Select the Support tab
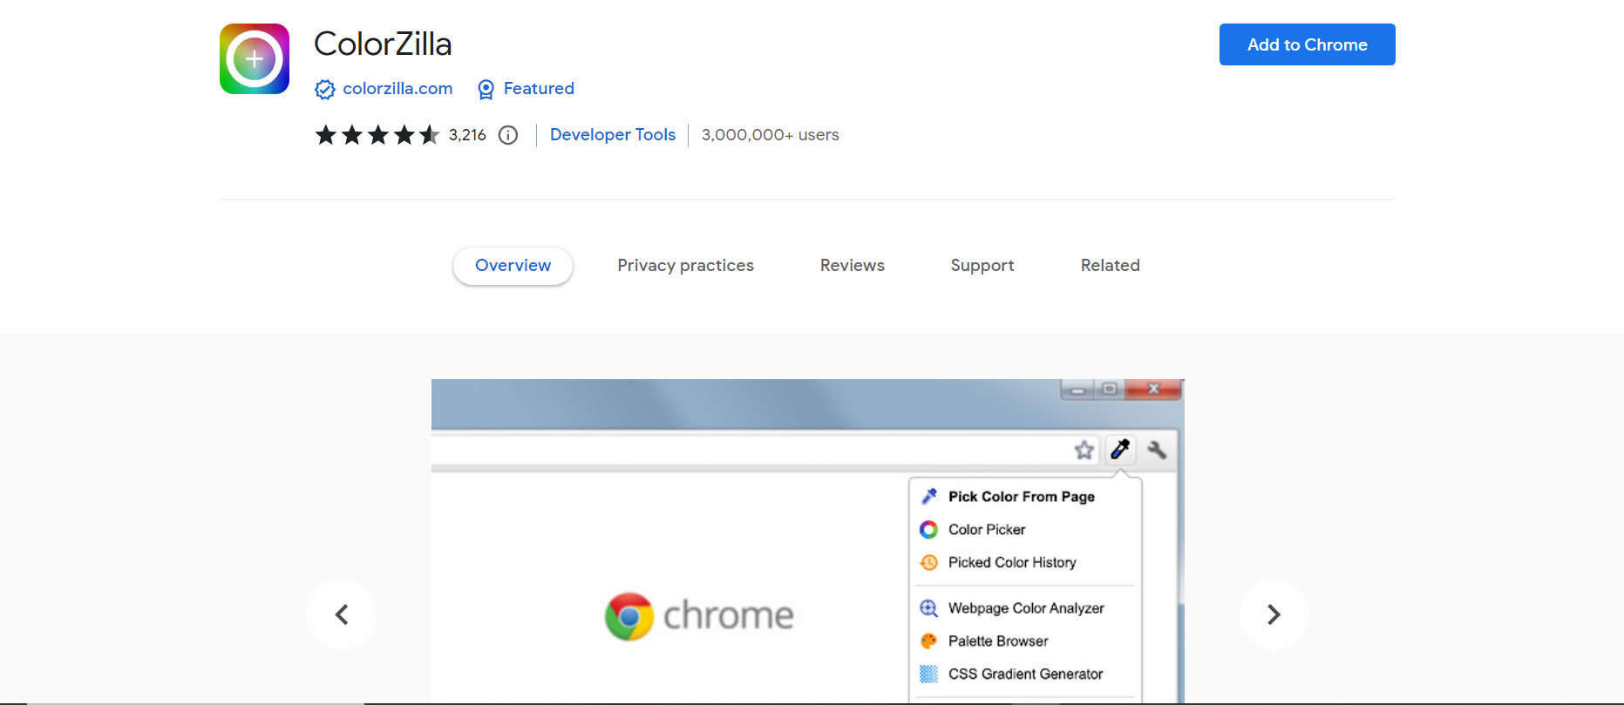Screen dimensions: 1624x705 click(982, 266)
